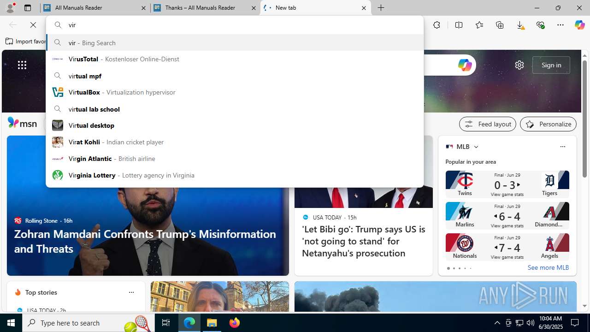Open a new tab with the plus button

(381, 8)
